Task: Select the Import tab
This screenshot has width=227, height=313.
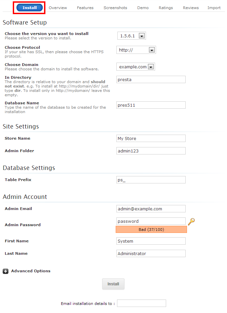Action: 214,8
